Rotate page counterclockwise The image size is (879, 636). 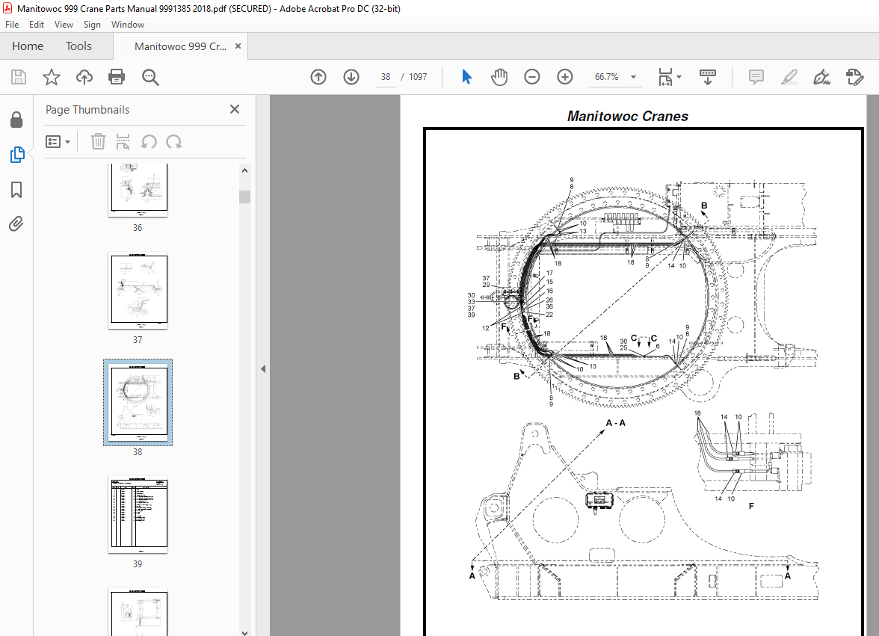tap(149, 142)
